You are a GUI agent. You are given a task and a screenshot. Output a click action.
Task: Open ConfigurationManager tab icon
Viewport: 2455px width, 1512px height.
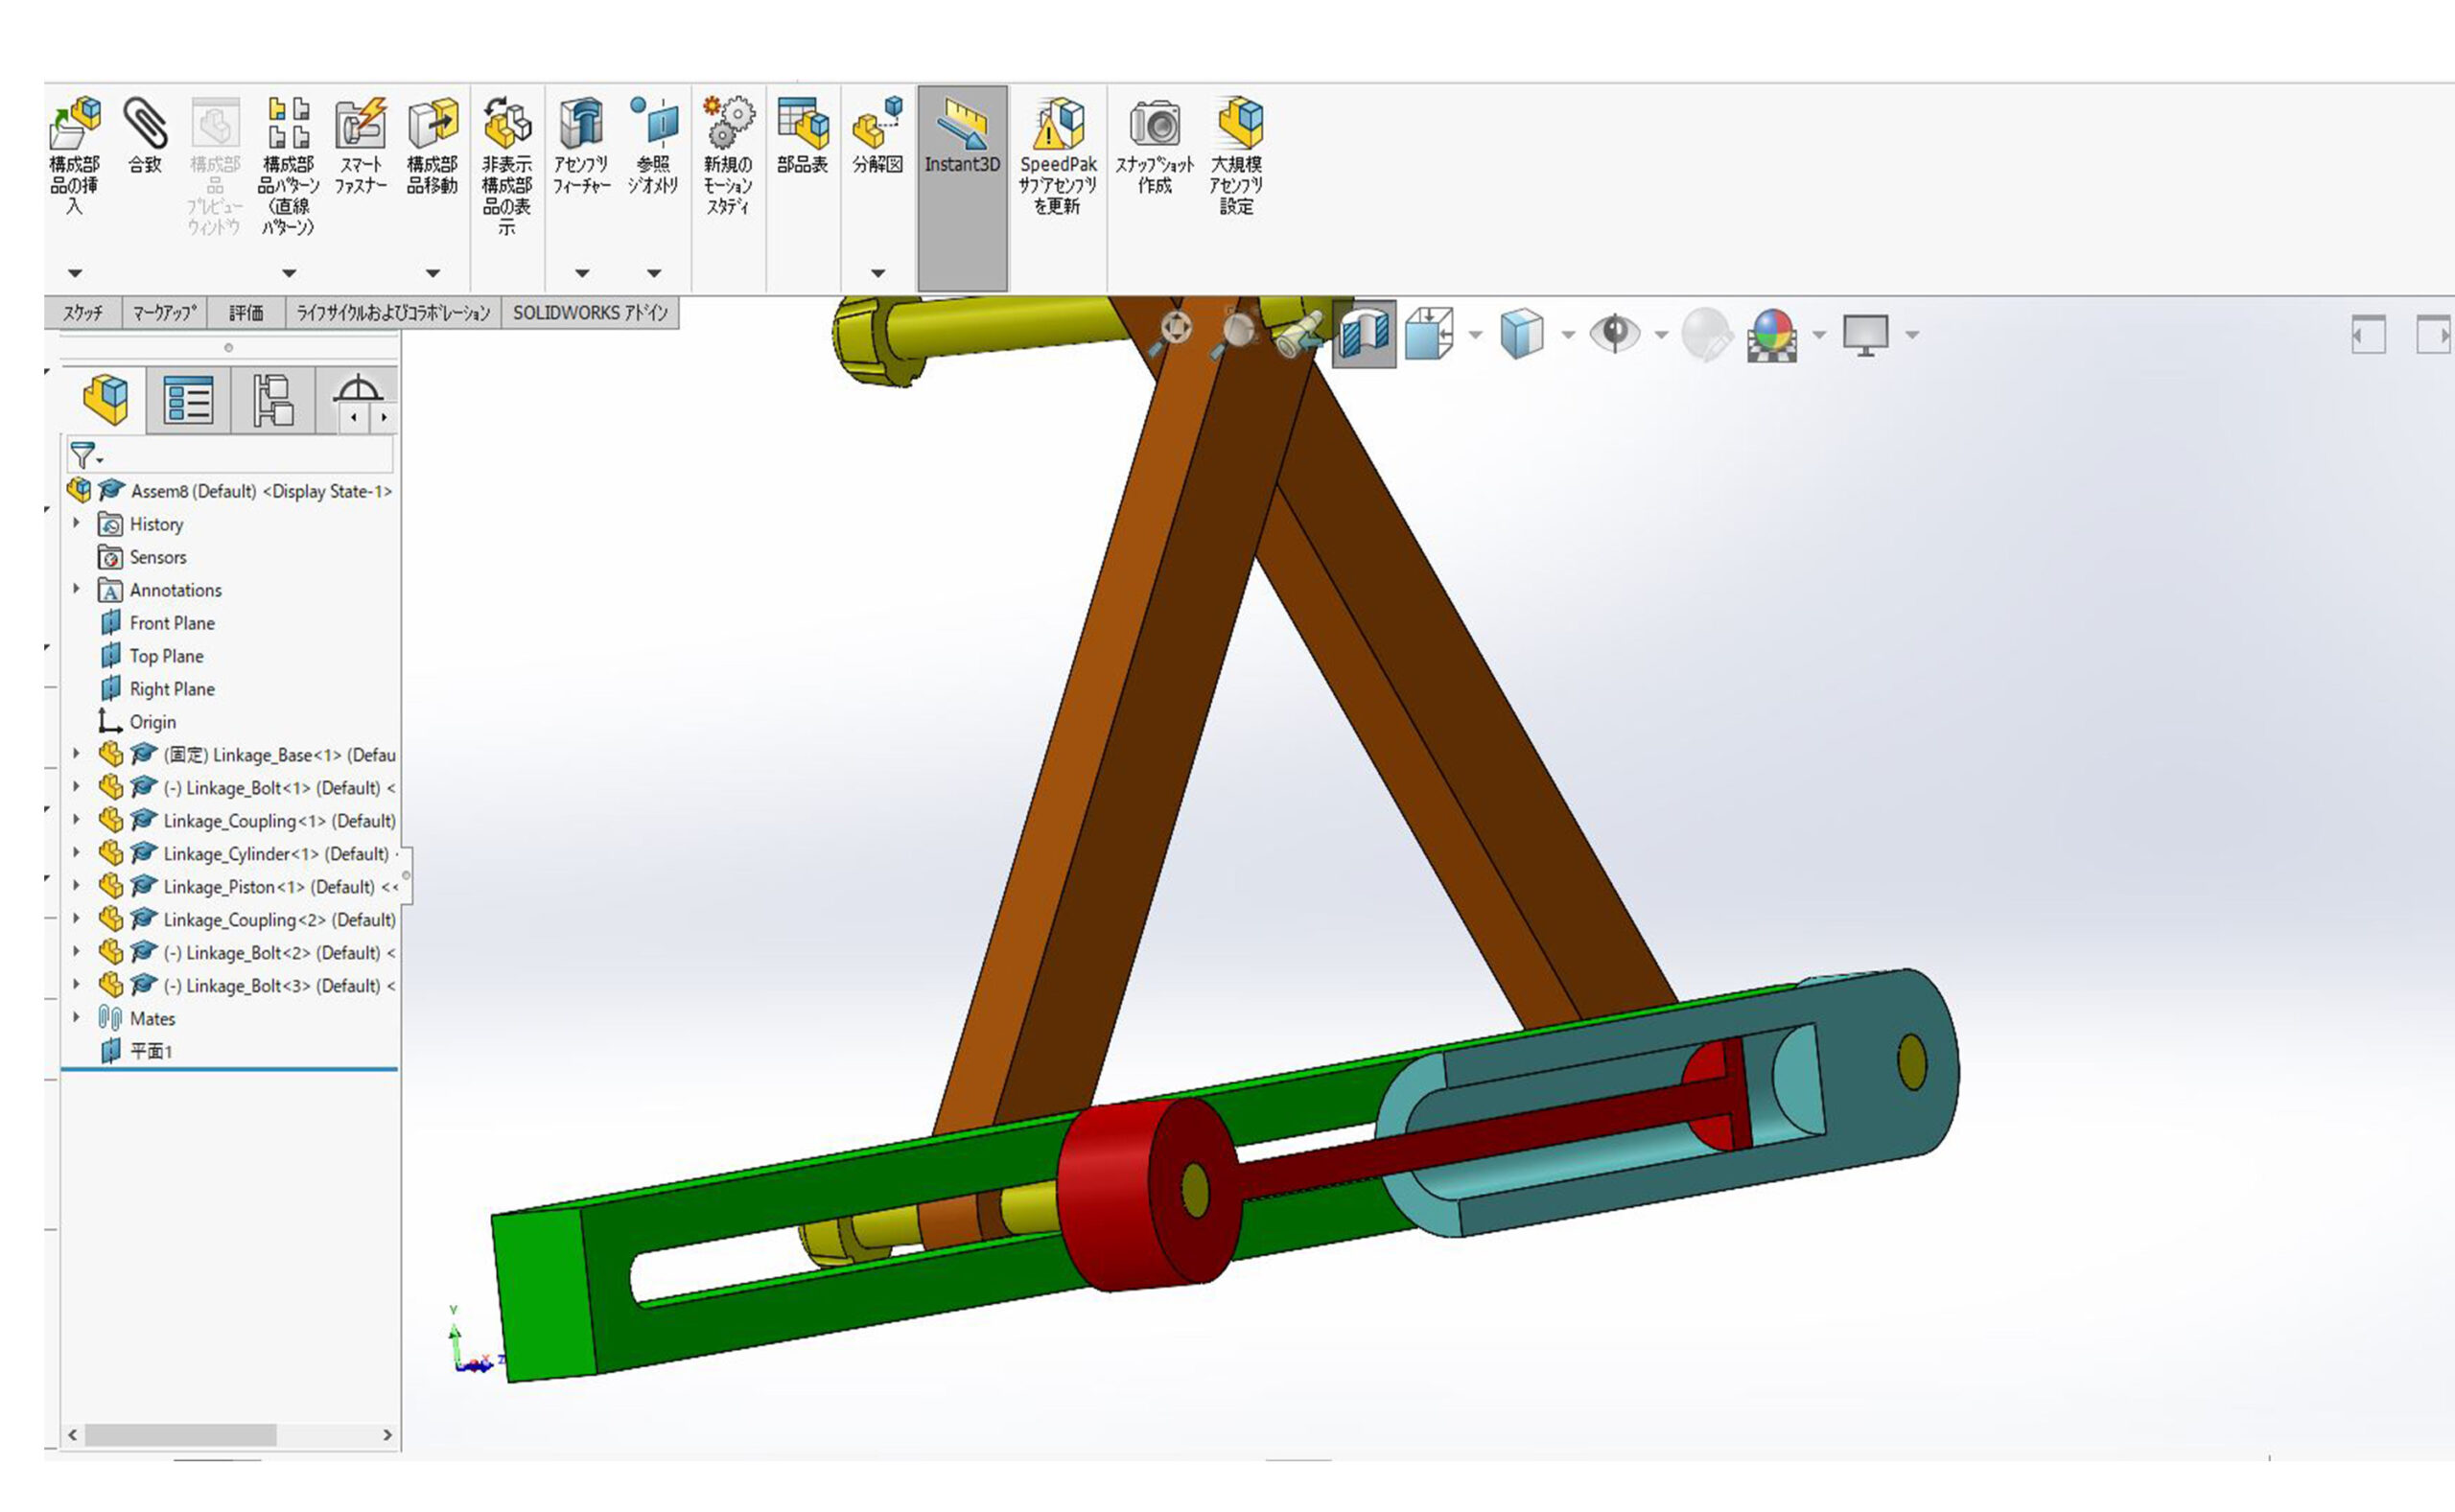tap(272, 400)
